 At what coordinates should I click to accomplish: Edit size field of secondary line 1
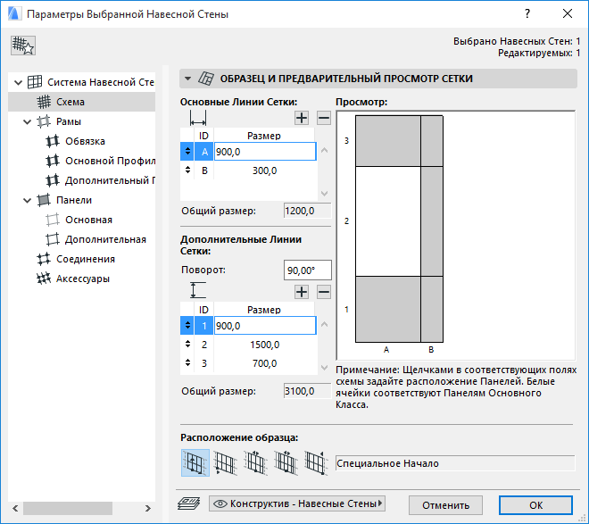click(x=265, y=325)
